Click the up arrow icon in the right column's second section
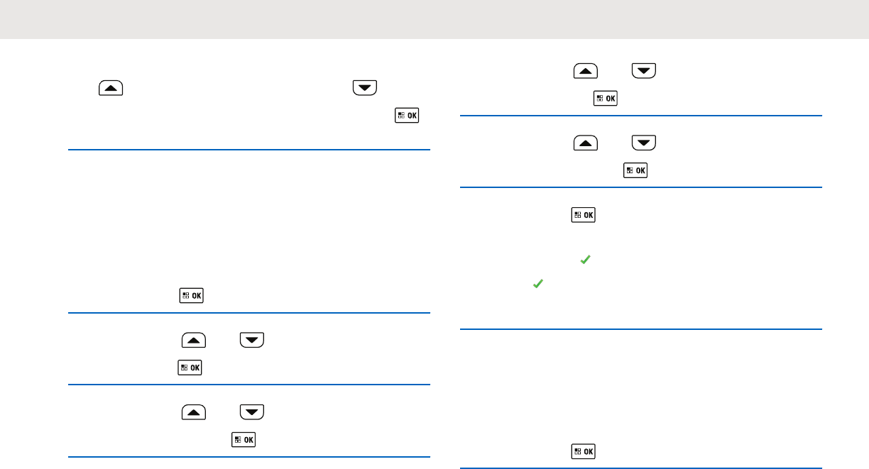The height and width of the screenshot is (469, 869). (x=584, y=143)
